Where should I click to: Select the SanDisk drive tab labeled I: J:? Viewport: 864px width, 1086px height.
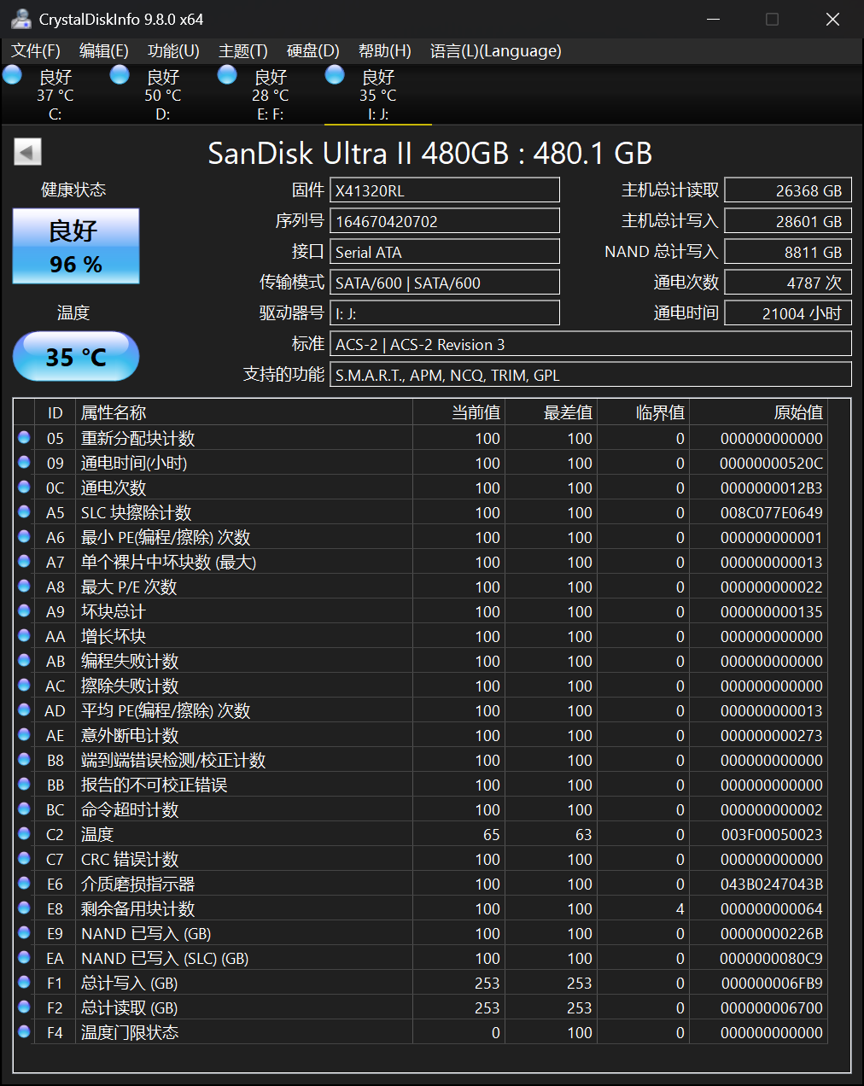pyautogui.click(x=377, y=94)
